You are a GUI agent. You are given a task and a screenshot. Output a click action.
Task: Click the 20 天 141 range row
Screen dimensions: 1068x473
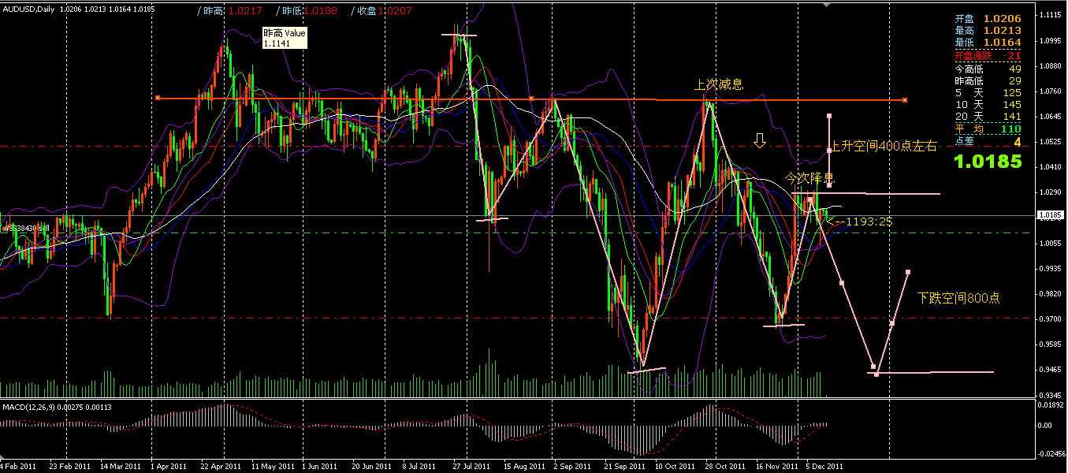(x=988, y=117)
